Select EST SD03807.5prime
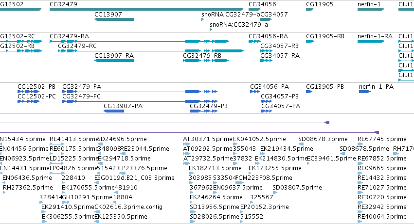Screen dimensions: 414x224 pos(297,188)
